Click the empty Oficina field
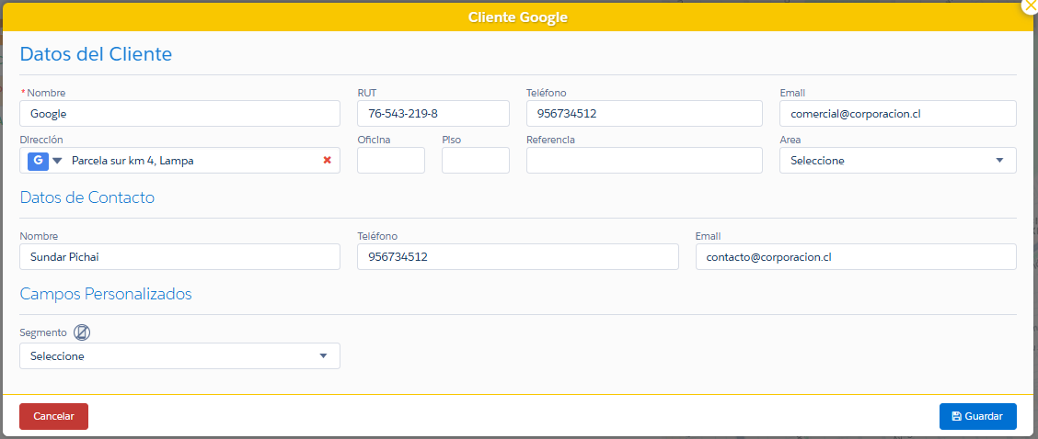Image resolution: width=1038 pixels, height=439 pixels. pyautogui.click(x=390, y=161)
